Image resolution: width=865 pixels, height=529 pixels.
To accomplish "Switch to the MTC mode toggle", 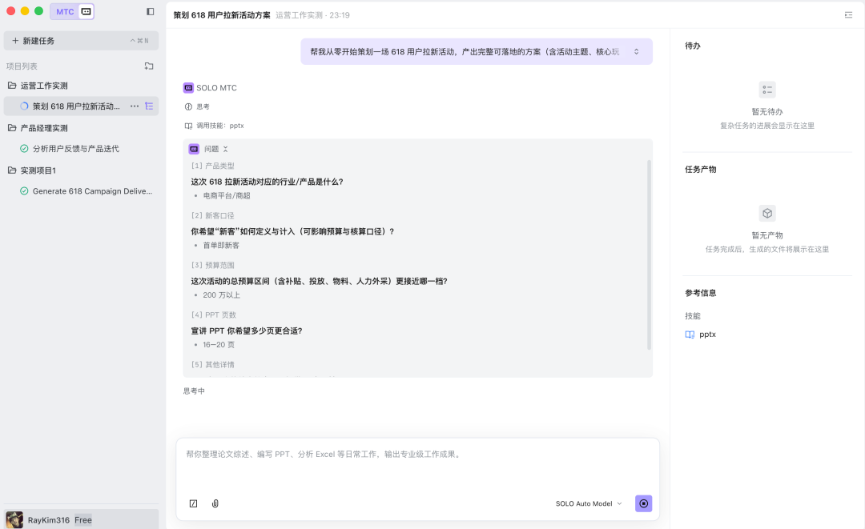I will coord(65,12).
